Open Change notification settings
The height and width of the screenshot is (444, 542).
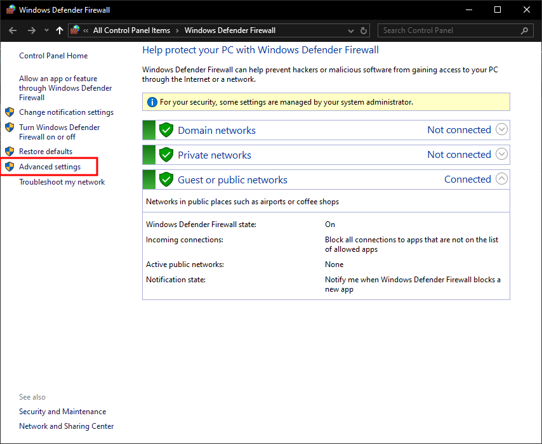67,112
